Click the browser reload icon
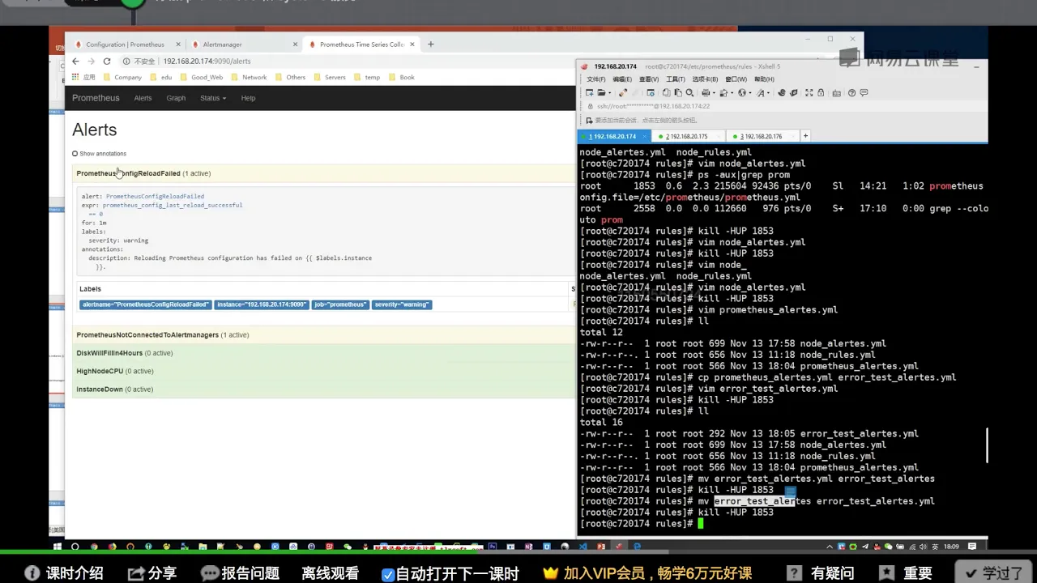 click(106, 61)
